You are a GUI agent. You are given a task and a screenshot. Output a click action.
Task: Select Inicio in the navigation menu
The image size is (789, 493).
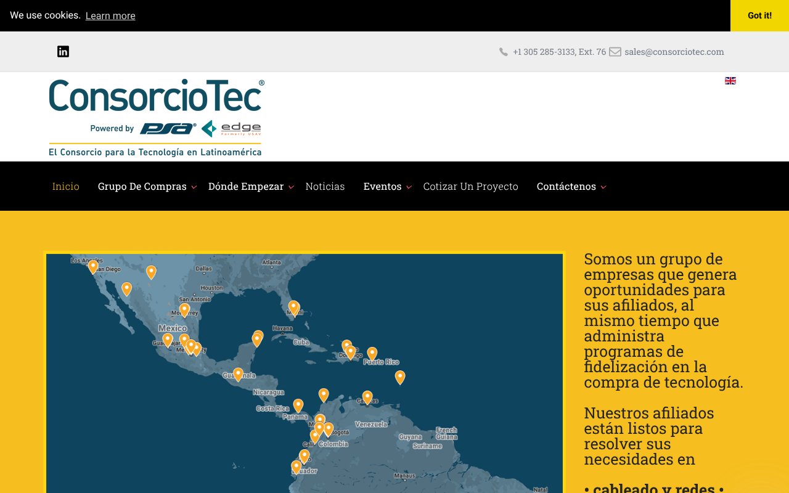(x=66, y=186)
